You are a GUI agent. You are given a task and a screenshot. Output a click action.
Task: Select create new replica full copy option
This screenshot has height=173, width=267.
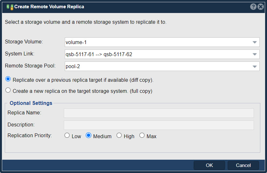click(8, 90)
